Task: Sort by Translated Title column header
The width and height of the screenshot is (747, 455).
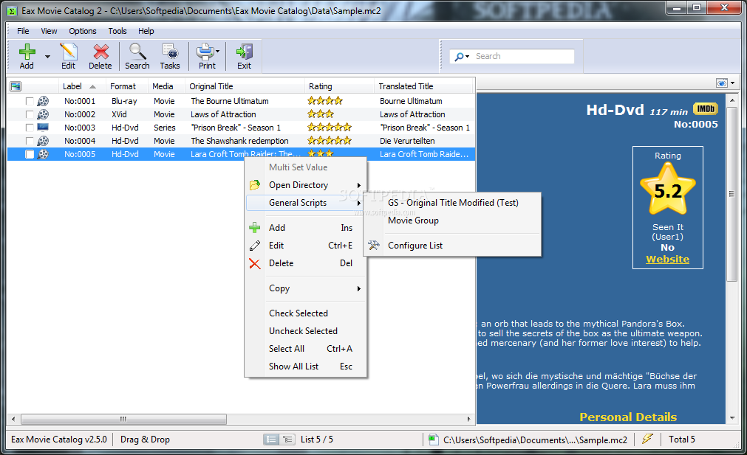Action: pyautogui.click(x=423, y=86)
